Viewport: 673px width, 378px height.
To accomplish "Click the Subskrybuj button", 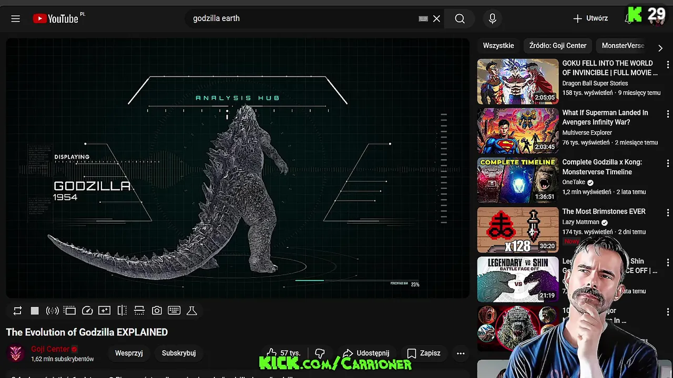I will tap(179, 353).
